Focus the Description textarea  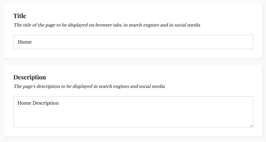click(133, 112)
